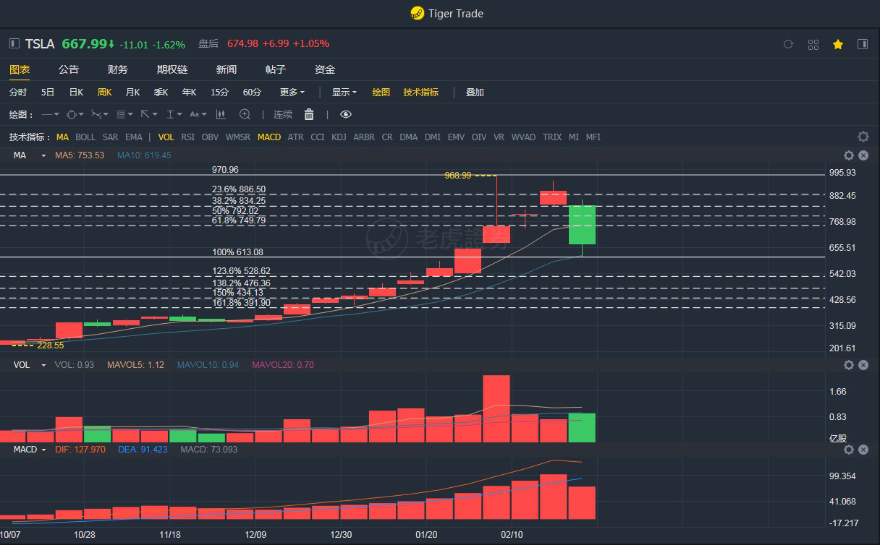Viewport: 880px width, 545px height.
Task: Switch chart to 年K
Action: click(189, 93)
